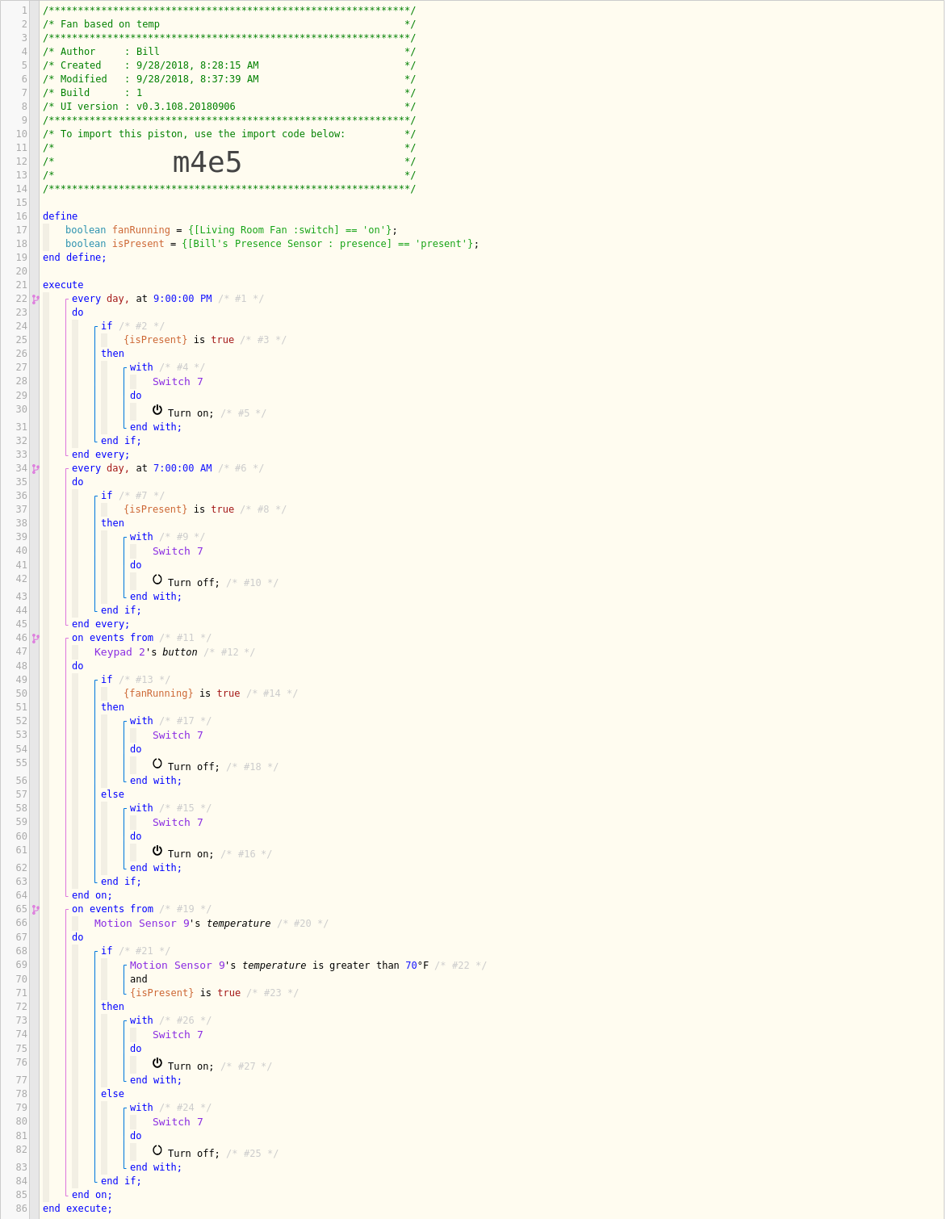The width and height of the screenshot is (951, 1219).
Task: Open the every day at 9:00:00 PM timer
Action: point(142,299)
